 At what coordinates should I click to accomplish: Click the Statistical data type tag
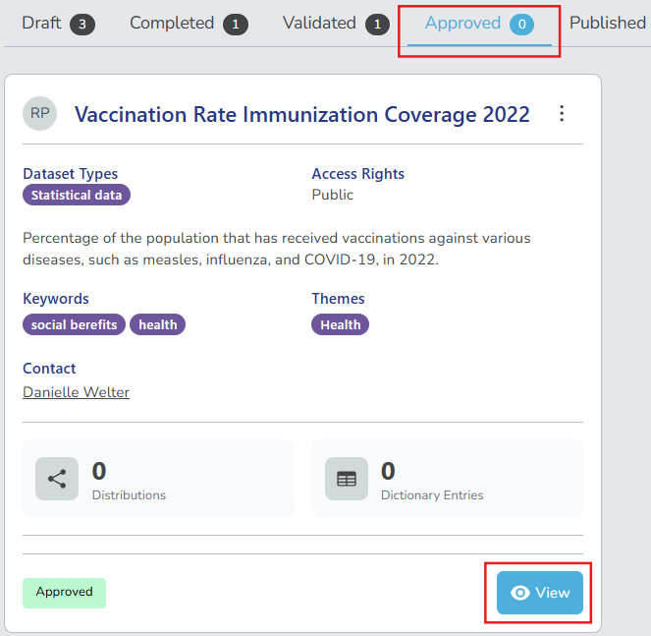[77, 195]
